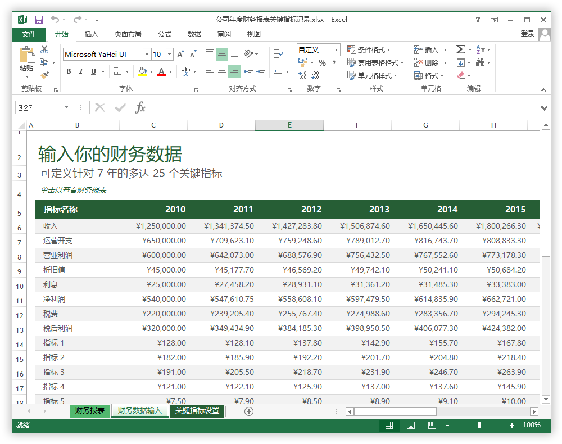This screenshot has width=562, height=444.
Task: Open the font size dropdown
Action: pos(170,54)
